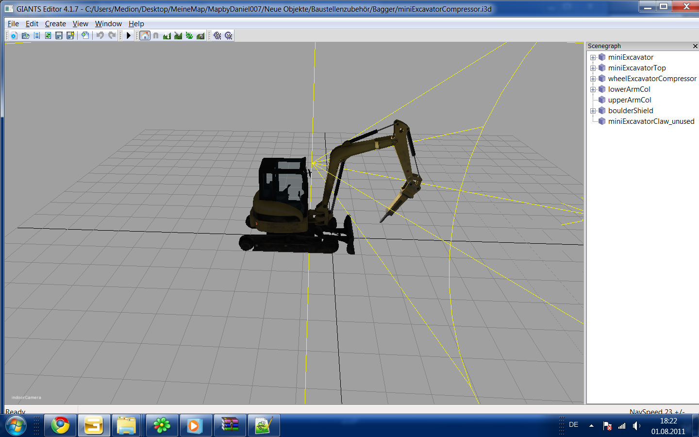Screen dimensions: 699x437
Task: Open the Window menu
Action: 108,23
